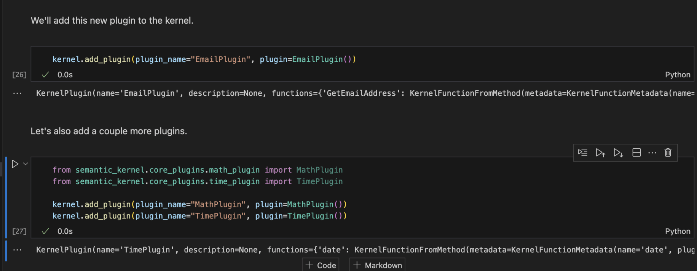Click the Run by Line icon
The image size is (697, 271).
click(582, 153)
